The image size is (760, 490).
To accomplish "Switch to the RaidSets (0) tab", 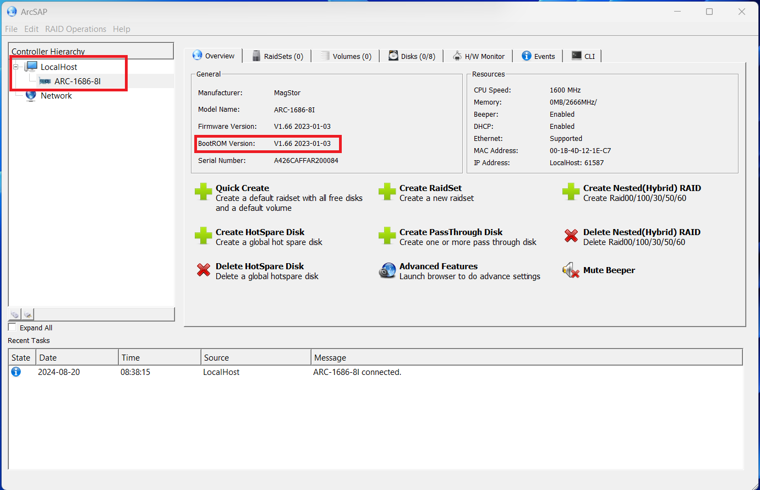I will click(278, 56).
